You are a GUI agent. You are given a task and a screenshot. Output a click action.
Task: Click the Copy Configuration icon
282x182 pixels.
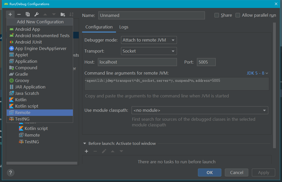28,14
